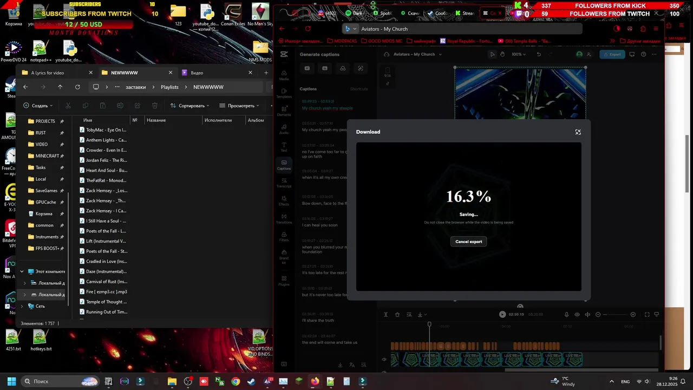Click the undo arrow in CapCut header
Screen dimensions: 693x390
tap(539, 54)
